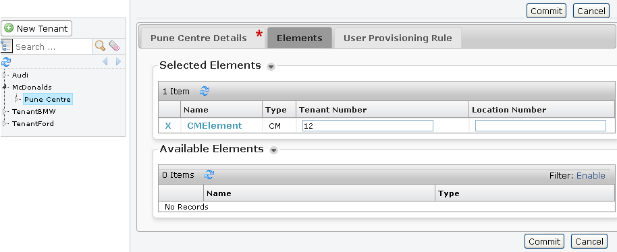Click the bottom Cancel button
Viewport: 617px width, 252px height.
(589, 241)
